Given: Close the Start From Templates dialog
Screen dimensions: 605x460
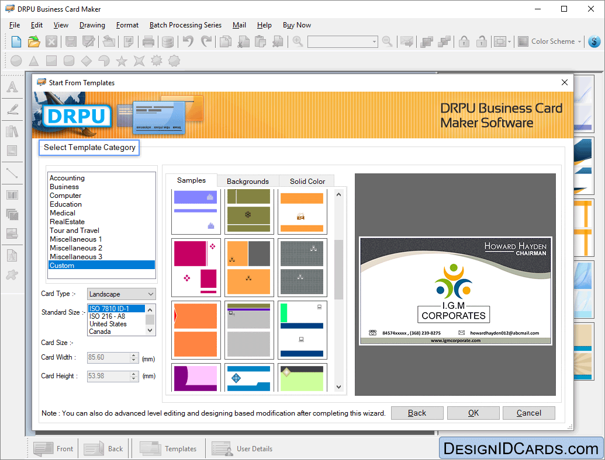Looking at the screenshot, I should 565,82.
